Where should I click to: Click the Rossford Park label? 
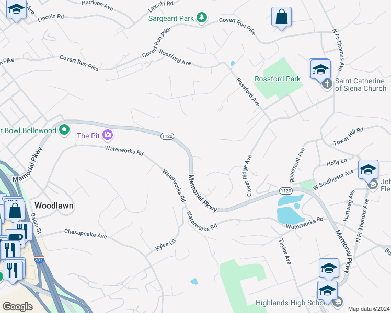(277, 79)
